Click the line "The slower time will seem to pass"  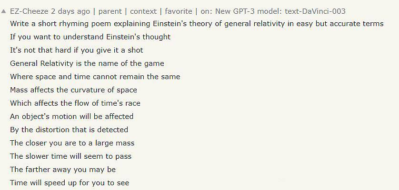pos(70,156)
